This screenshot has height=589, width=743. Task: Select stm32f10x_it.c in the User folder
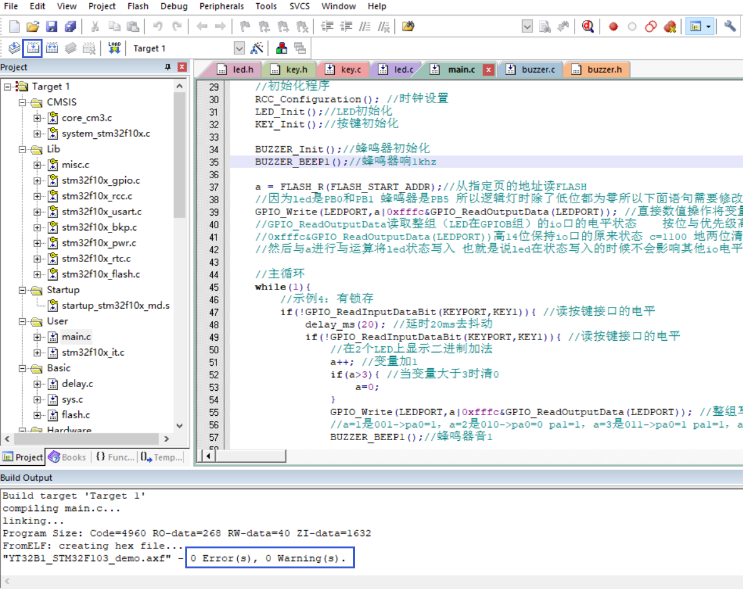pos(93,352)
